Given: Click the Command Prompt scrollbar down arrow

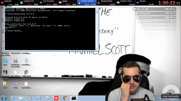Looking at the screenshot, I should pos(97,49).
